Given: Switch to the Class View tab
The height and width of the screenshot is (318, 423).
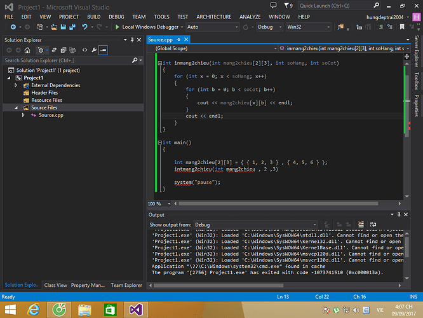Looking at the screenshot, I should [x=55, y=286].
